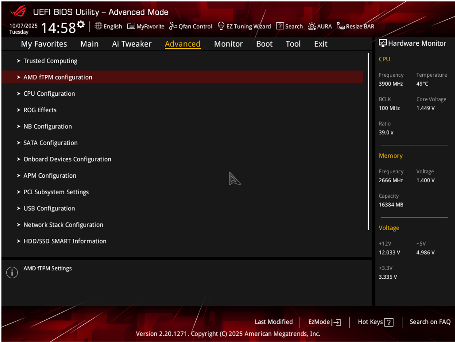The image size is (455, 342).
Task: Click the gear icon beside the clock
Action: point(81,25)
